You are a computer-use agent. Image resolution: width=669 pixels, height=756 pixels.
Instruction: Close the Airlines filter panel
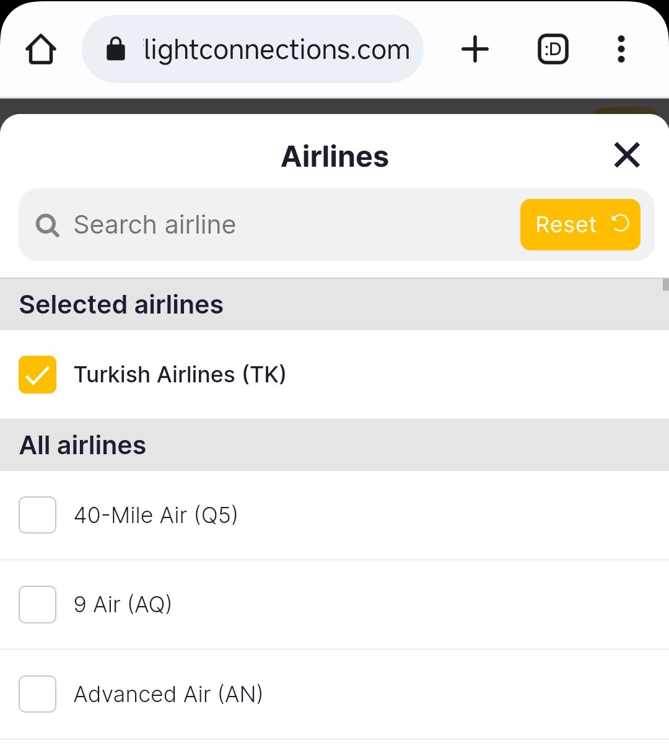[x=627, y=155]
